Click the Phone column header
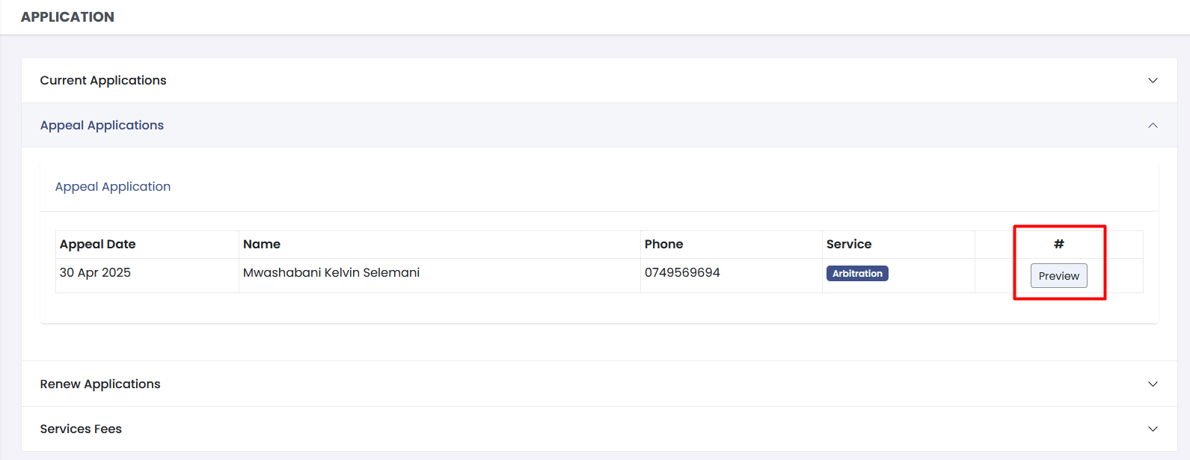 pyautogui.click(x=664, y=245)
